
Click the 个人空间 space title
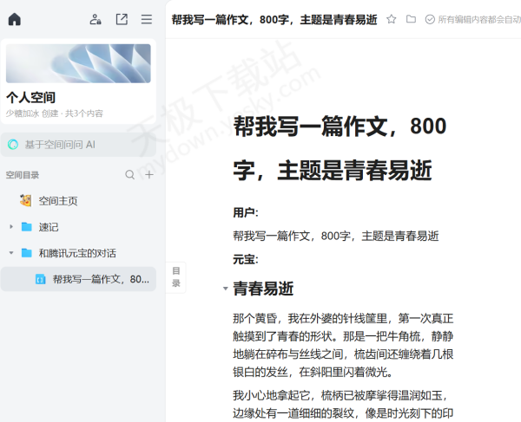(x=30, y=97)
